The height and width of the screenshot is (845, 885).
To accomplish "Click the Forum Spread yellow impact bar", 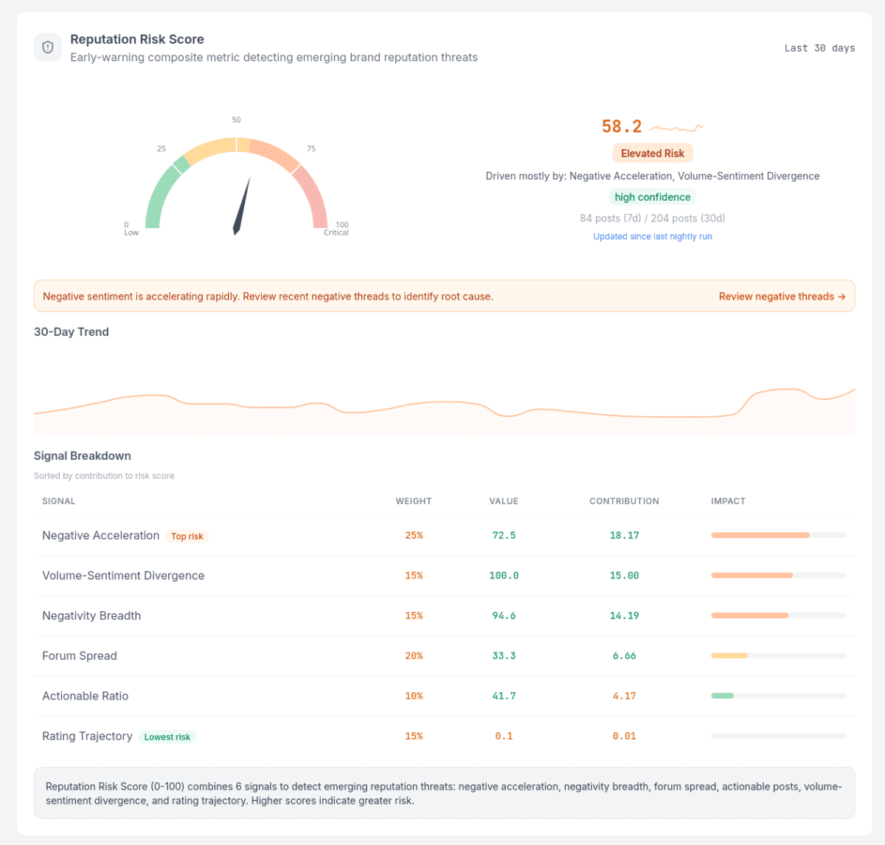I will pyautogui.click(x=729, y=655).
